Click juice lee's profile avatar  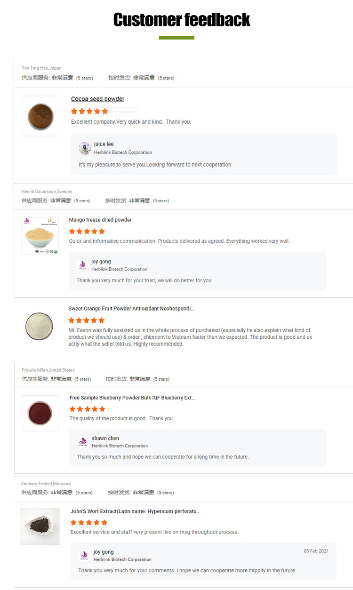point(85,148)
